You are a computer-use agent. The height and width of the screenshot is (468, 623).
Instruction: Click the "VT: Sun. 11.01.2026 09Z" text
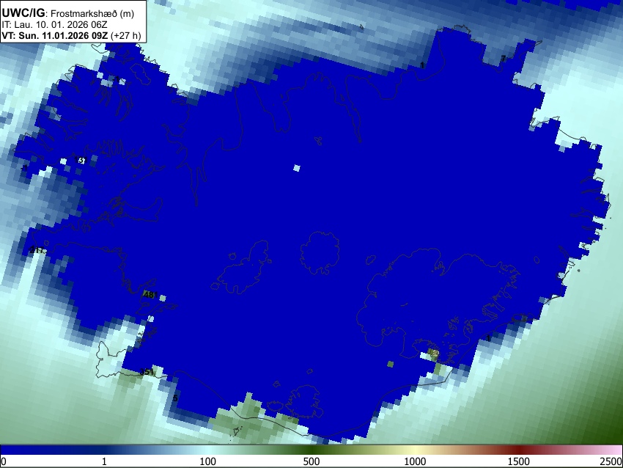[x=54, y=35]
